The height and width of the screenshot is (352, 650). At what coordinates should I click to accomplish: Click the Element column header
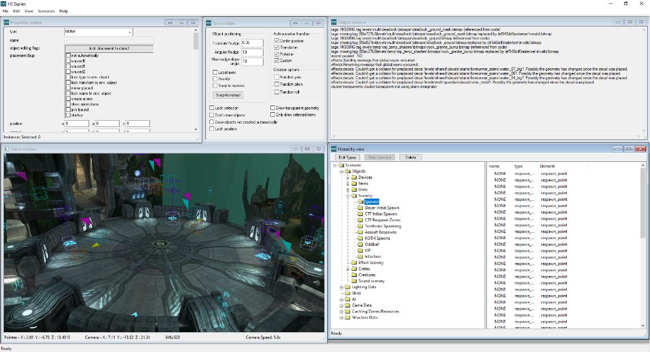547,166
